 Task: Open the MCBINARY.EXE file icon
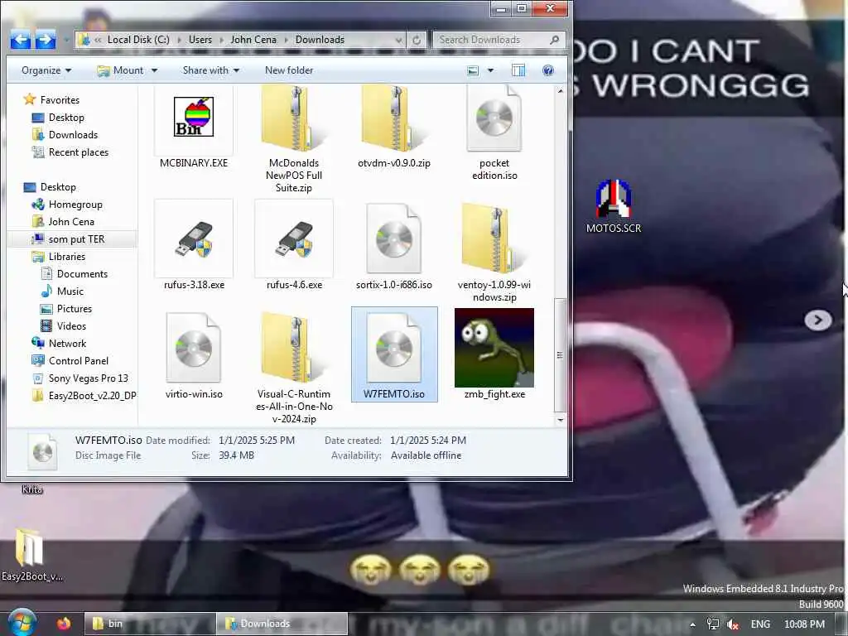[x=194, y=117]
